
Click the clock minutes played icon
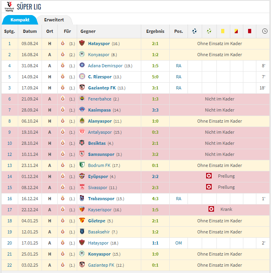tap(265, 31)
